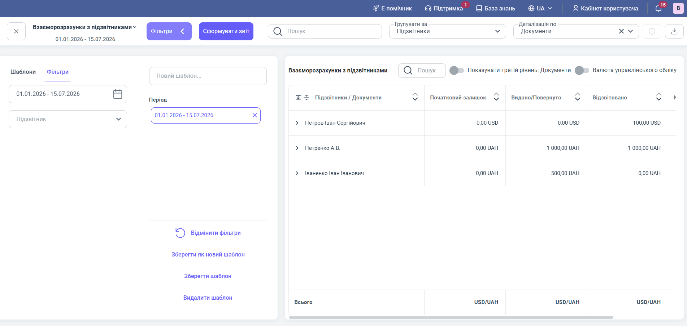The height and width of the screenshot is (326, 687).
Task: Clear the Деталізація по selection
Action: pyautogui.click(x=621, y=31)
